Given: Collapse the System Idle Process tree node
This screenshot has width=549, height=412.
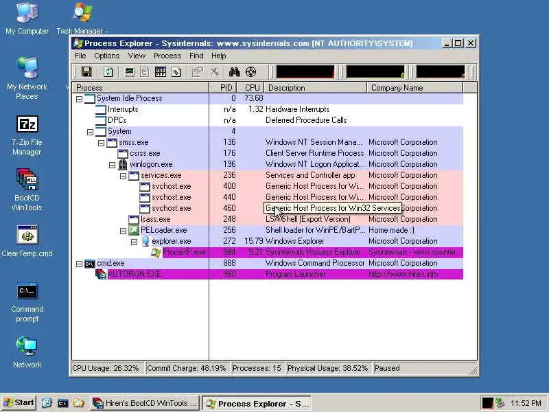Looking at the screenshot, I should pos(79,99).
